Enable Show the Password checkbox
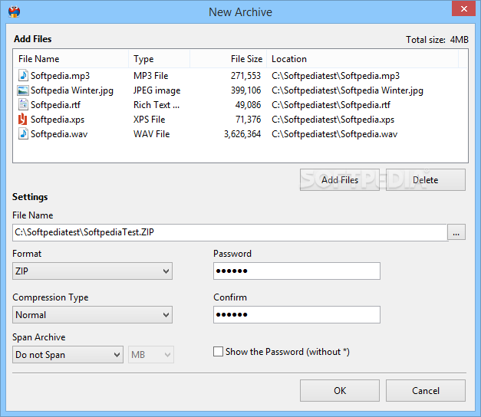Image resolution: width=481 pixels, height=417 pixels. [218, 351]
